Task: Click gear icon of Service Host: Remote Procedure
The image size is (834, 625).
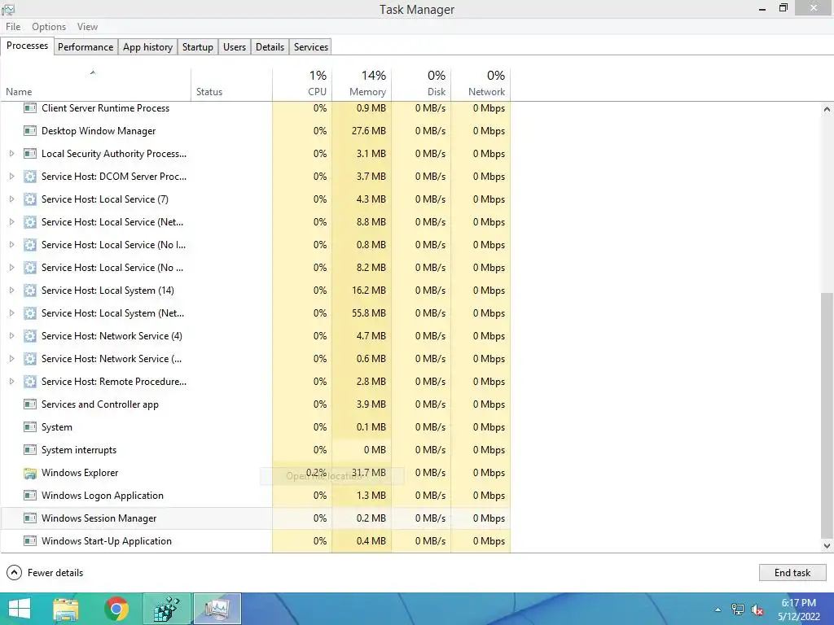Action: [30, 382]
